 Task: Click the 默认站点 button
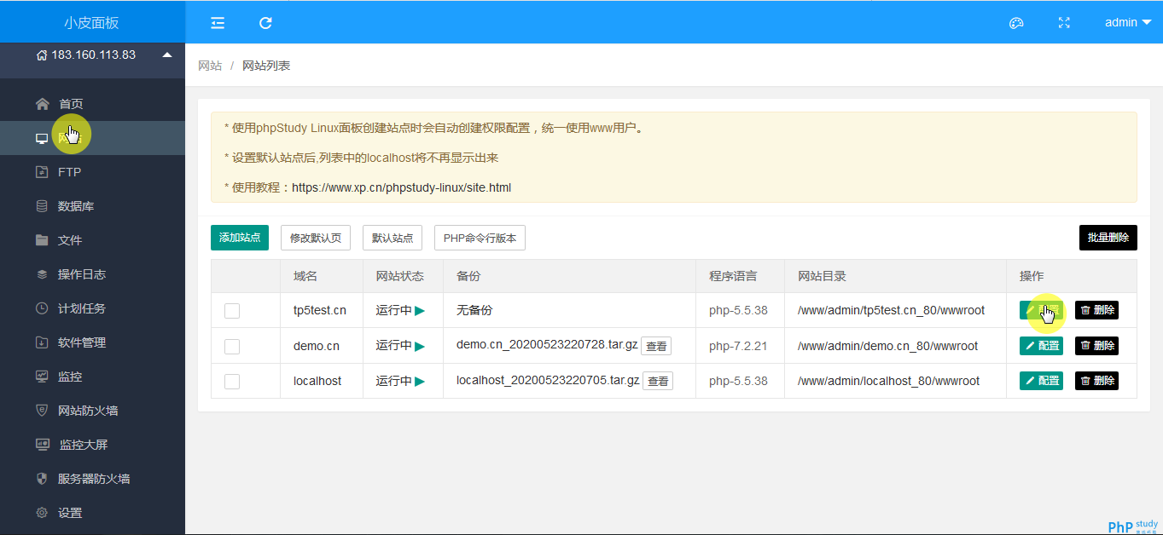[393, 238]
